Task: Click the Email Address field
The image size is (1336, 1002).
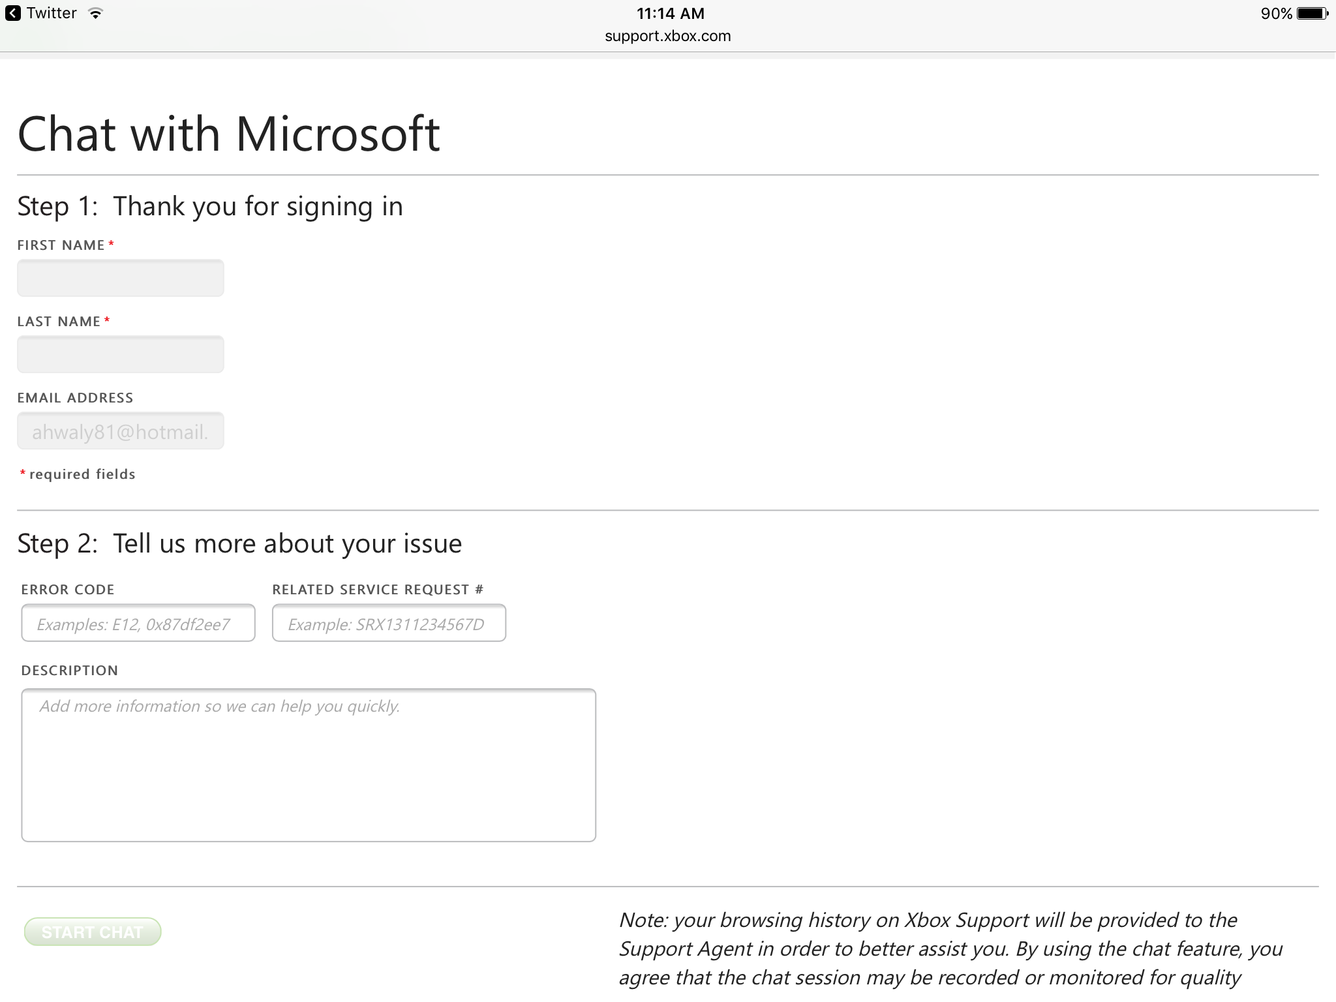Action: (x=119, y=432)
